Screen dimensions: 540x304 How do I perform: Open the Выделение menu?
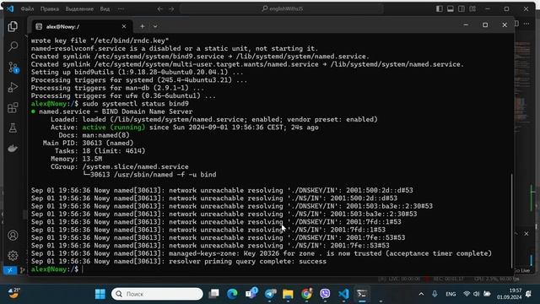79,9
